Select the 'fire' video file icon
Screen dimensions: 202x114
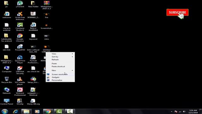pyautogui.click(x=46, y=15)
